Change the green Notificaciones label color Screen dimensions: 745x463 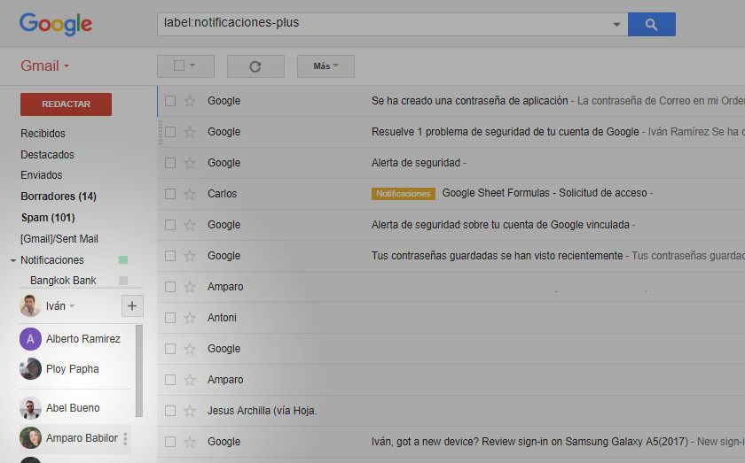click(x=123, y=260)
